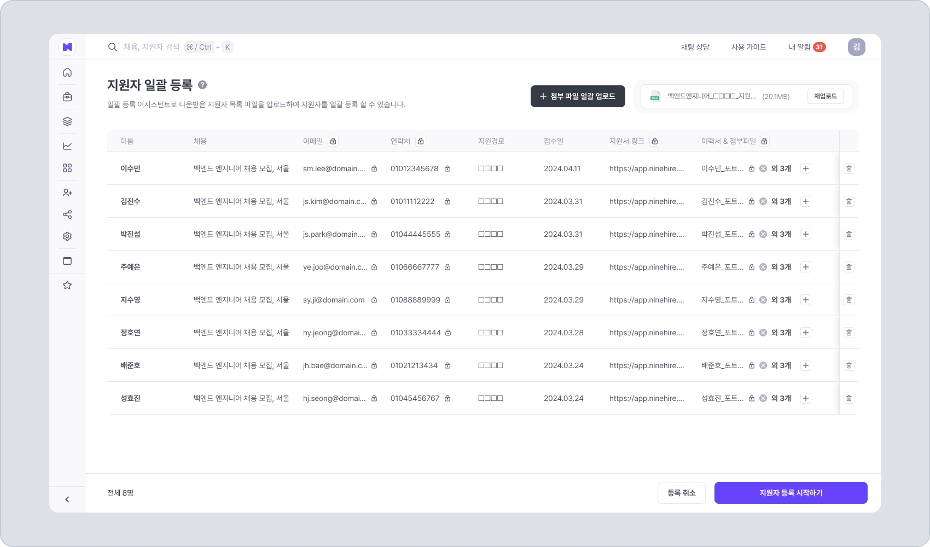The width and height of the screenshot is (930, 547).
Task: Add attachment with plus in 성효진 row
Action: pyautogui.click(x=806, y=398)
